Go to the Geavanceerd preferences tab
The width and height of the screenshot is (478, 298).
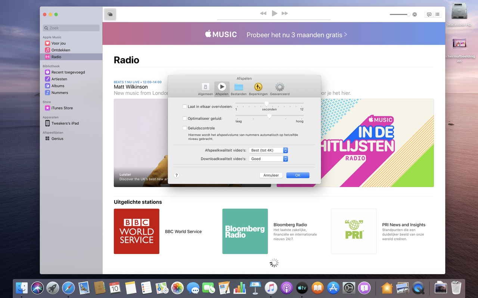click(280, 89)
